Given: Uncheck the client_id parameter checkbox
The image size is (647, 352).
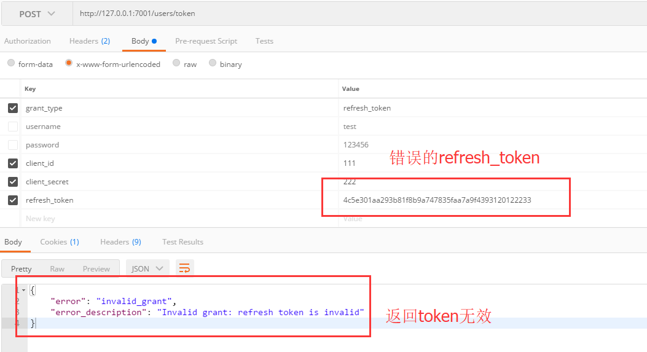Looking at the screenshot, I should pyautogui.click(x=13, y=163).
